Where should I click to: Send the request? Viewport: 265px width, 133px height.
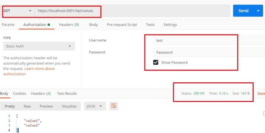(x=243, y=11)
